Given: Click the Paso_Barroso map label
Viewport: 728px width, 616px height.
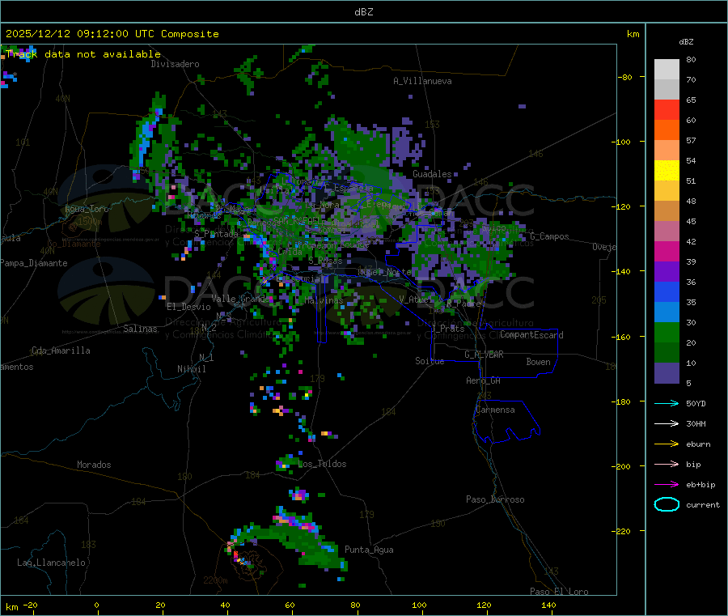Looking at the screenshot, I should [495, 499].
